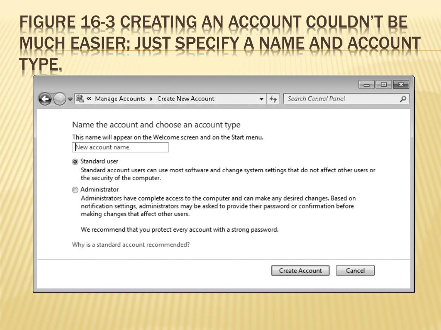
Task: Open the address bar history dropdown
Action: [261, 99]
